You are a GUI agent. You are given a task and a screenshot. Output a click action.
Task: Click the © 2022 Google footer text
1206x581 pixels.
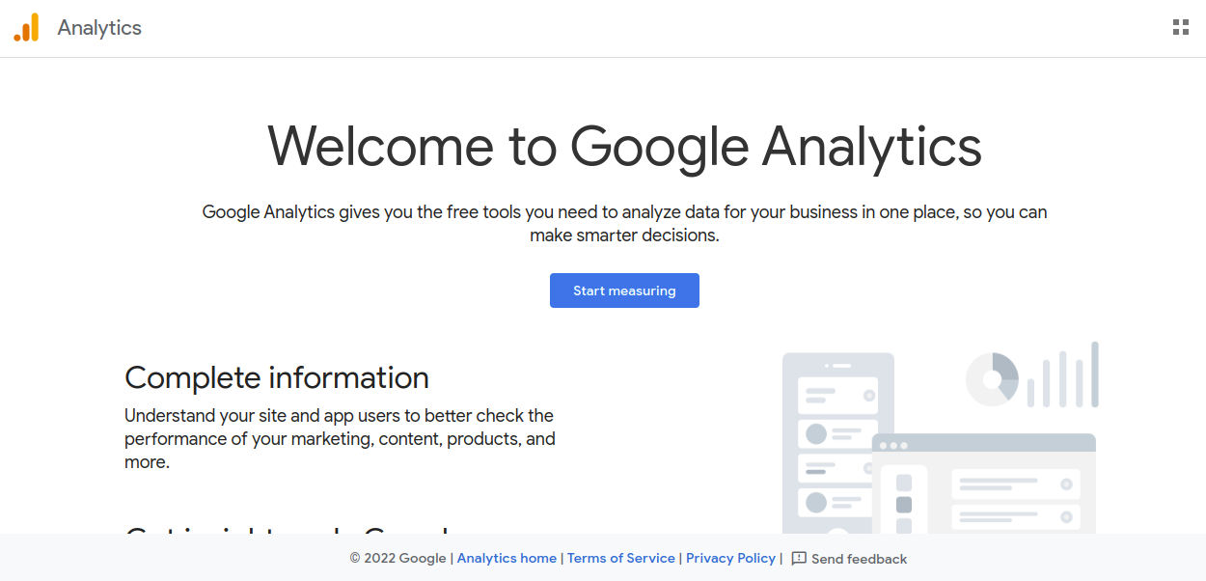pyautogui.click(x=397, y=558)
